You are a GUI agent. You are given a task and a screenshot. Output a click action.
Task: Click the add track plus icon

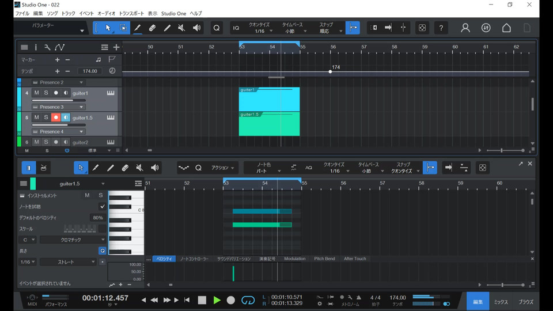pyautogui.click(x=116, y=47)
